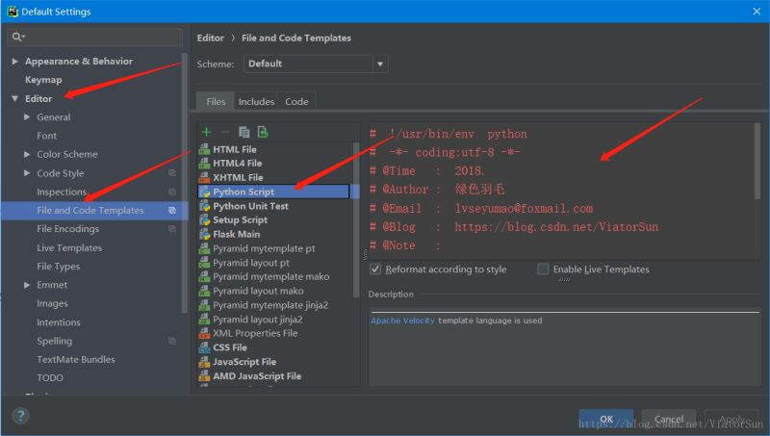Screen dimensions: 770x436
Task: Click the CSS File template icon
Action: 204,347
